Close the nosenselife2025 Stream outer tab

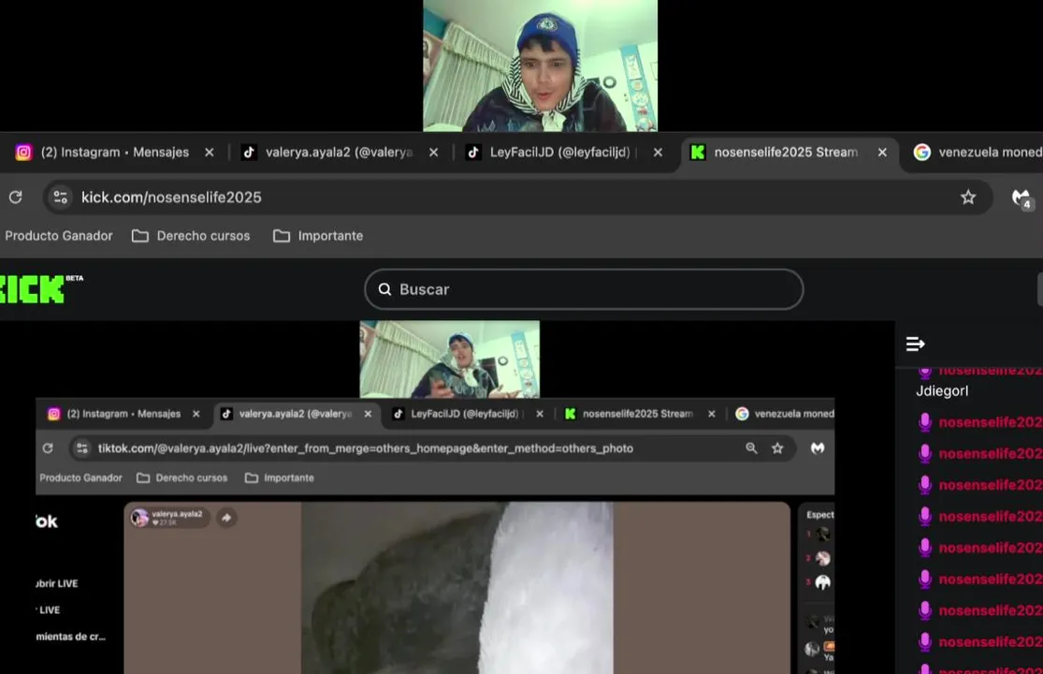[882, 153]
